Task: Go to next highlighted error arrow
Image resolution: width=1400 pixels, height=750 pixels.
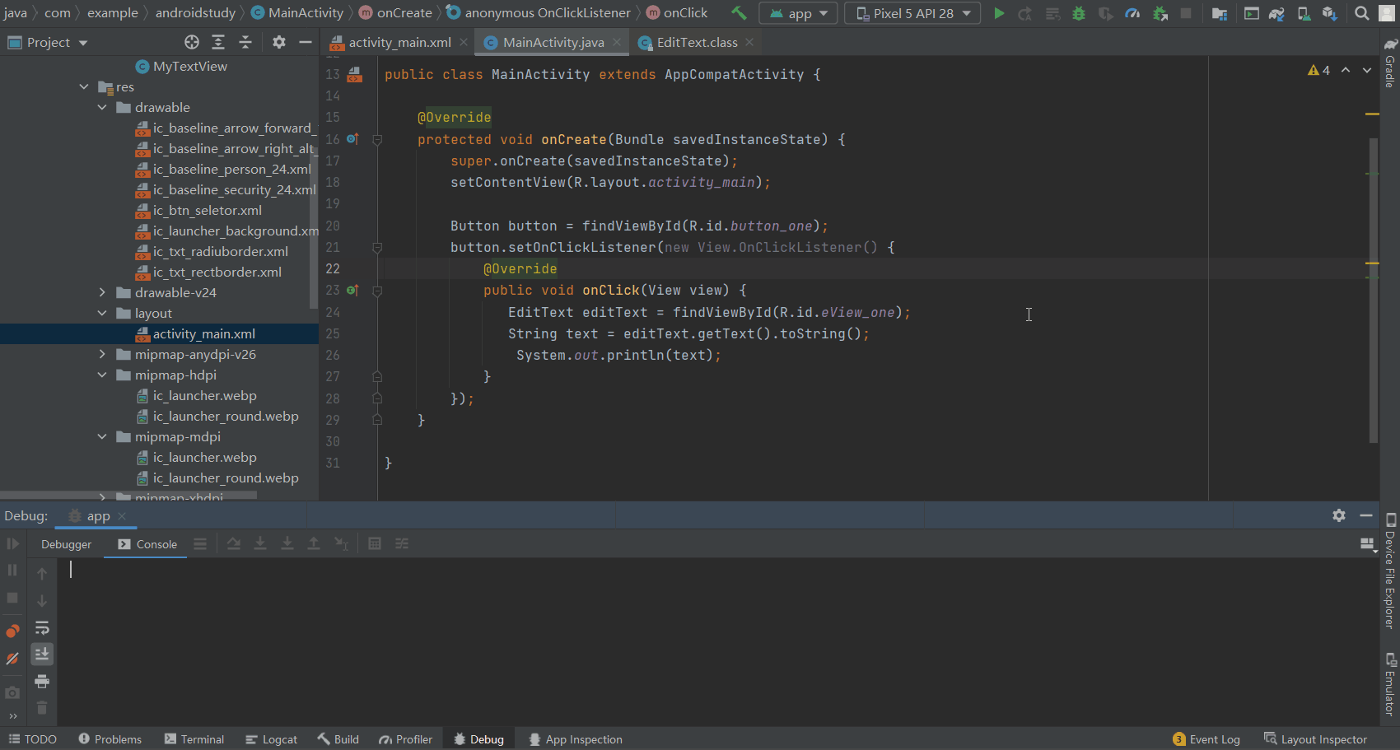Action: click(x=1367, y=71)
